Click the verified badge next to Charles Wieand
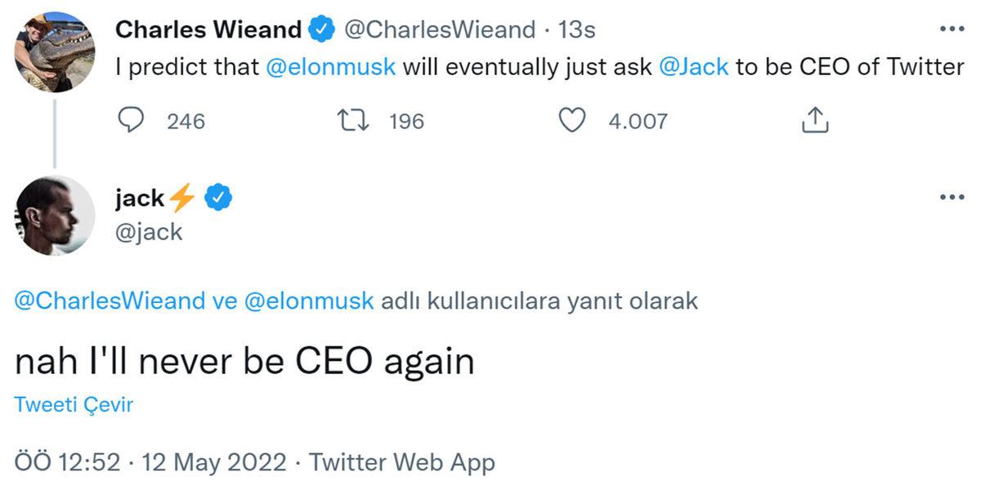981x490 pixels. click(320, 29)
